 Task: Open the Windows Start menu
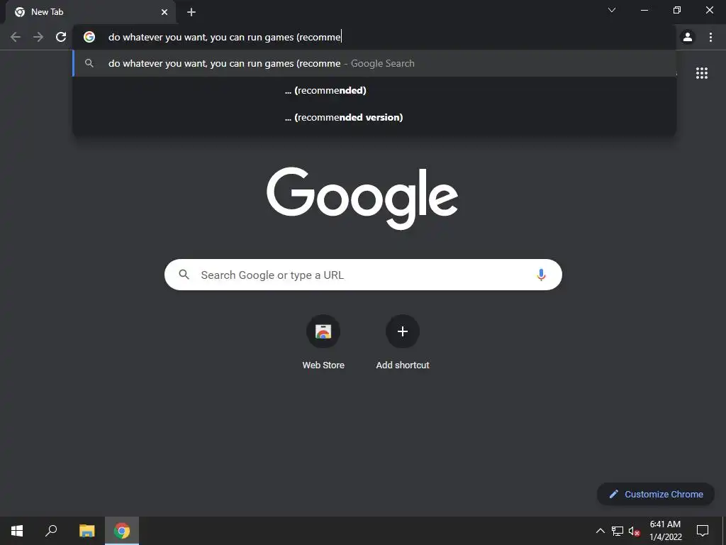click(x=17, y=531)
